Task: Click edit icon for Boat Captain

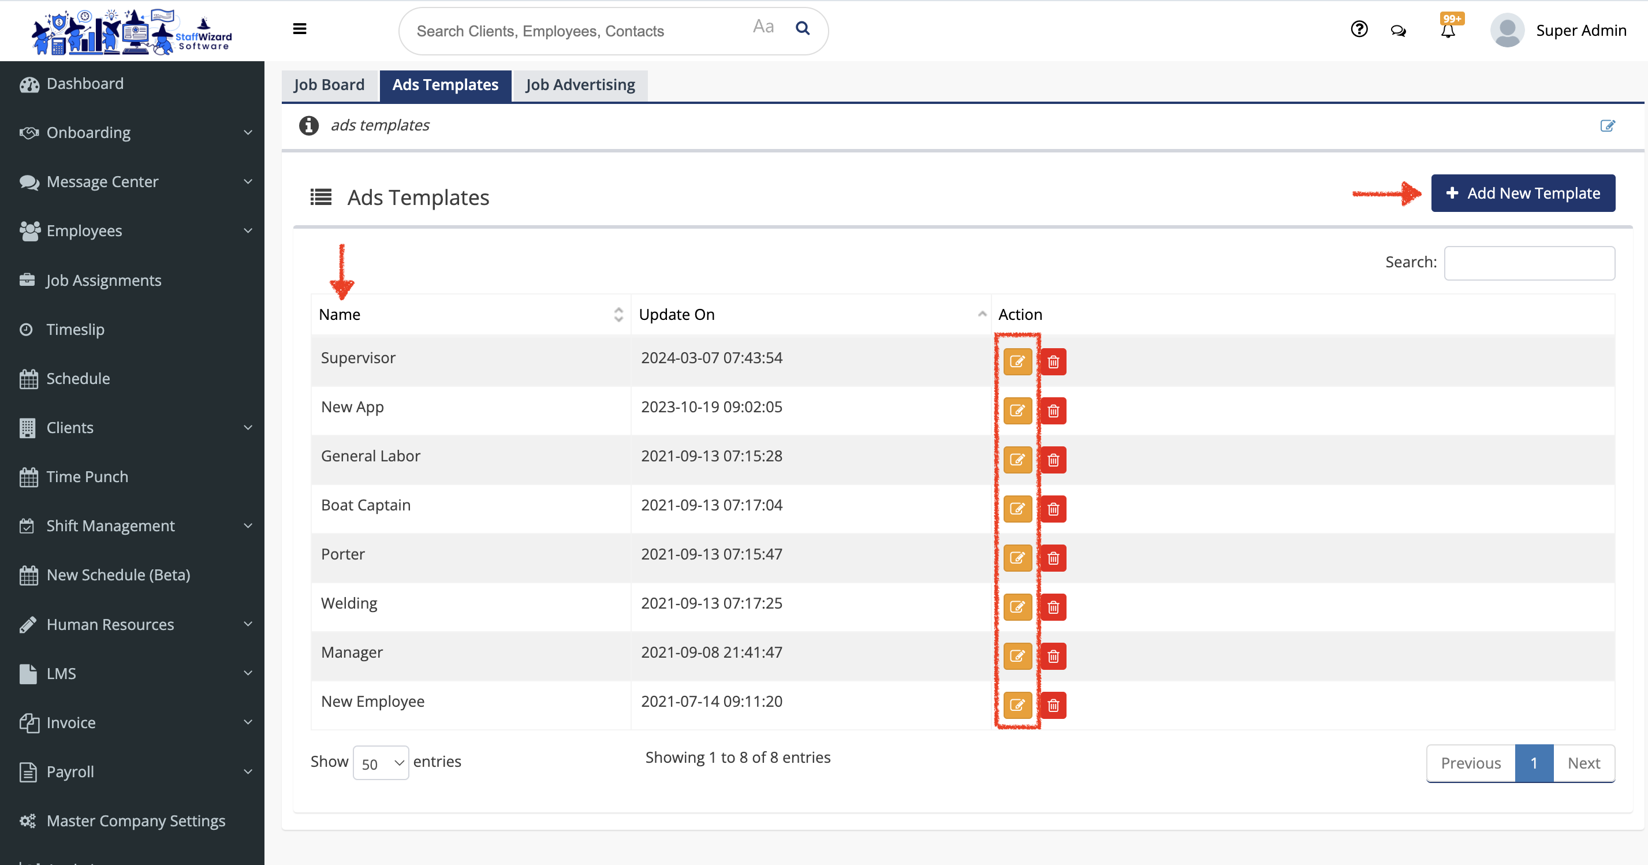Action: pos(1016,509)
